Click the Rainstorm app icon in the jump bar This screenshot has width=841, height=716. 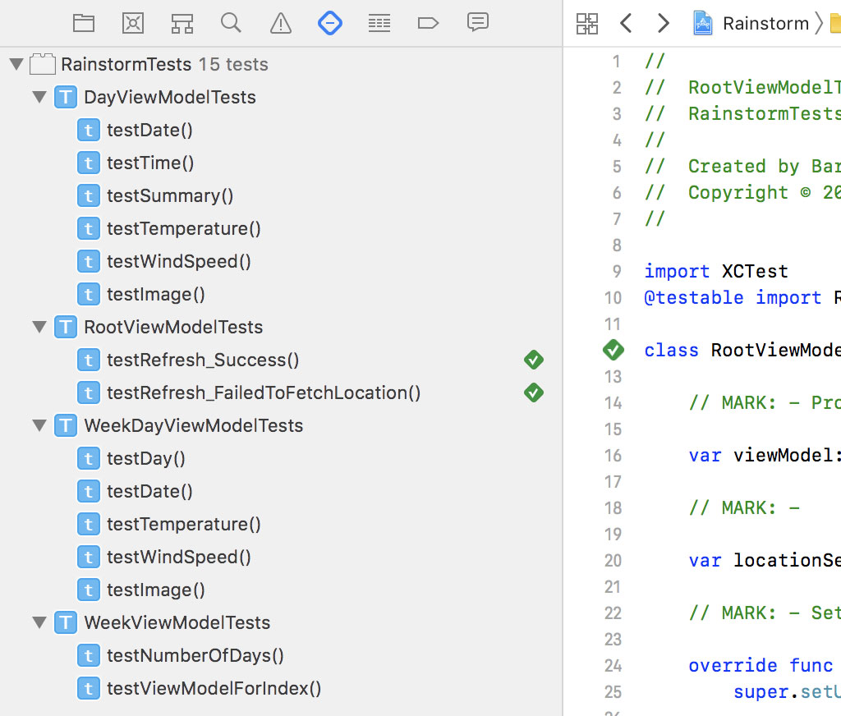click(x=702, y=23)
